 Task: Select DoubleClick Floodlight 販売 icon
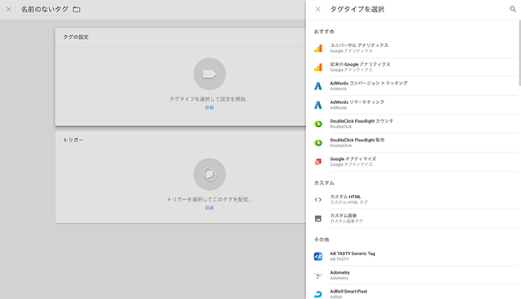pos(318,143)
